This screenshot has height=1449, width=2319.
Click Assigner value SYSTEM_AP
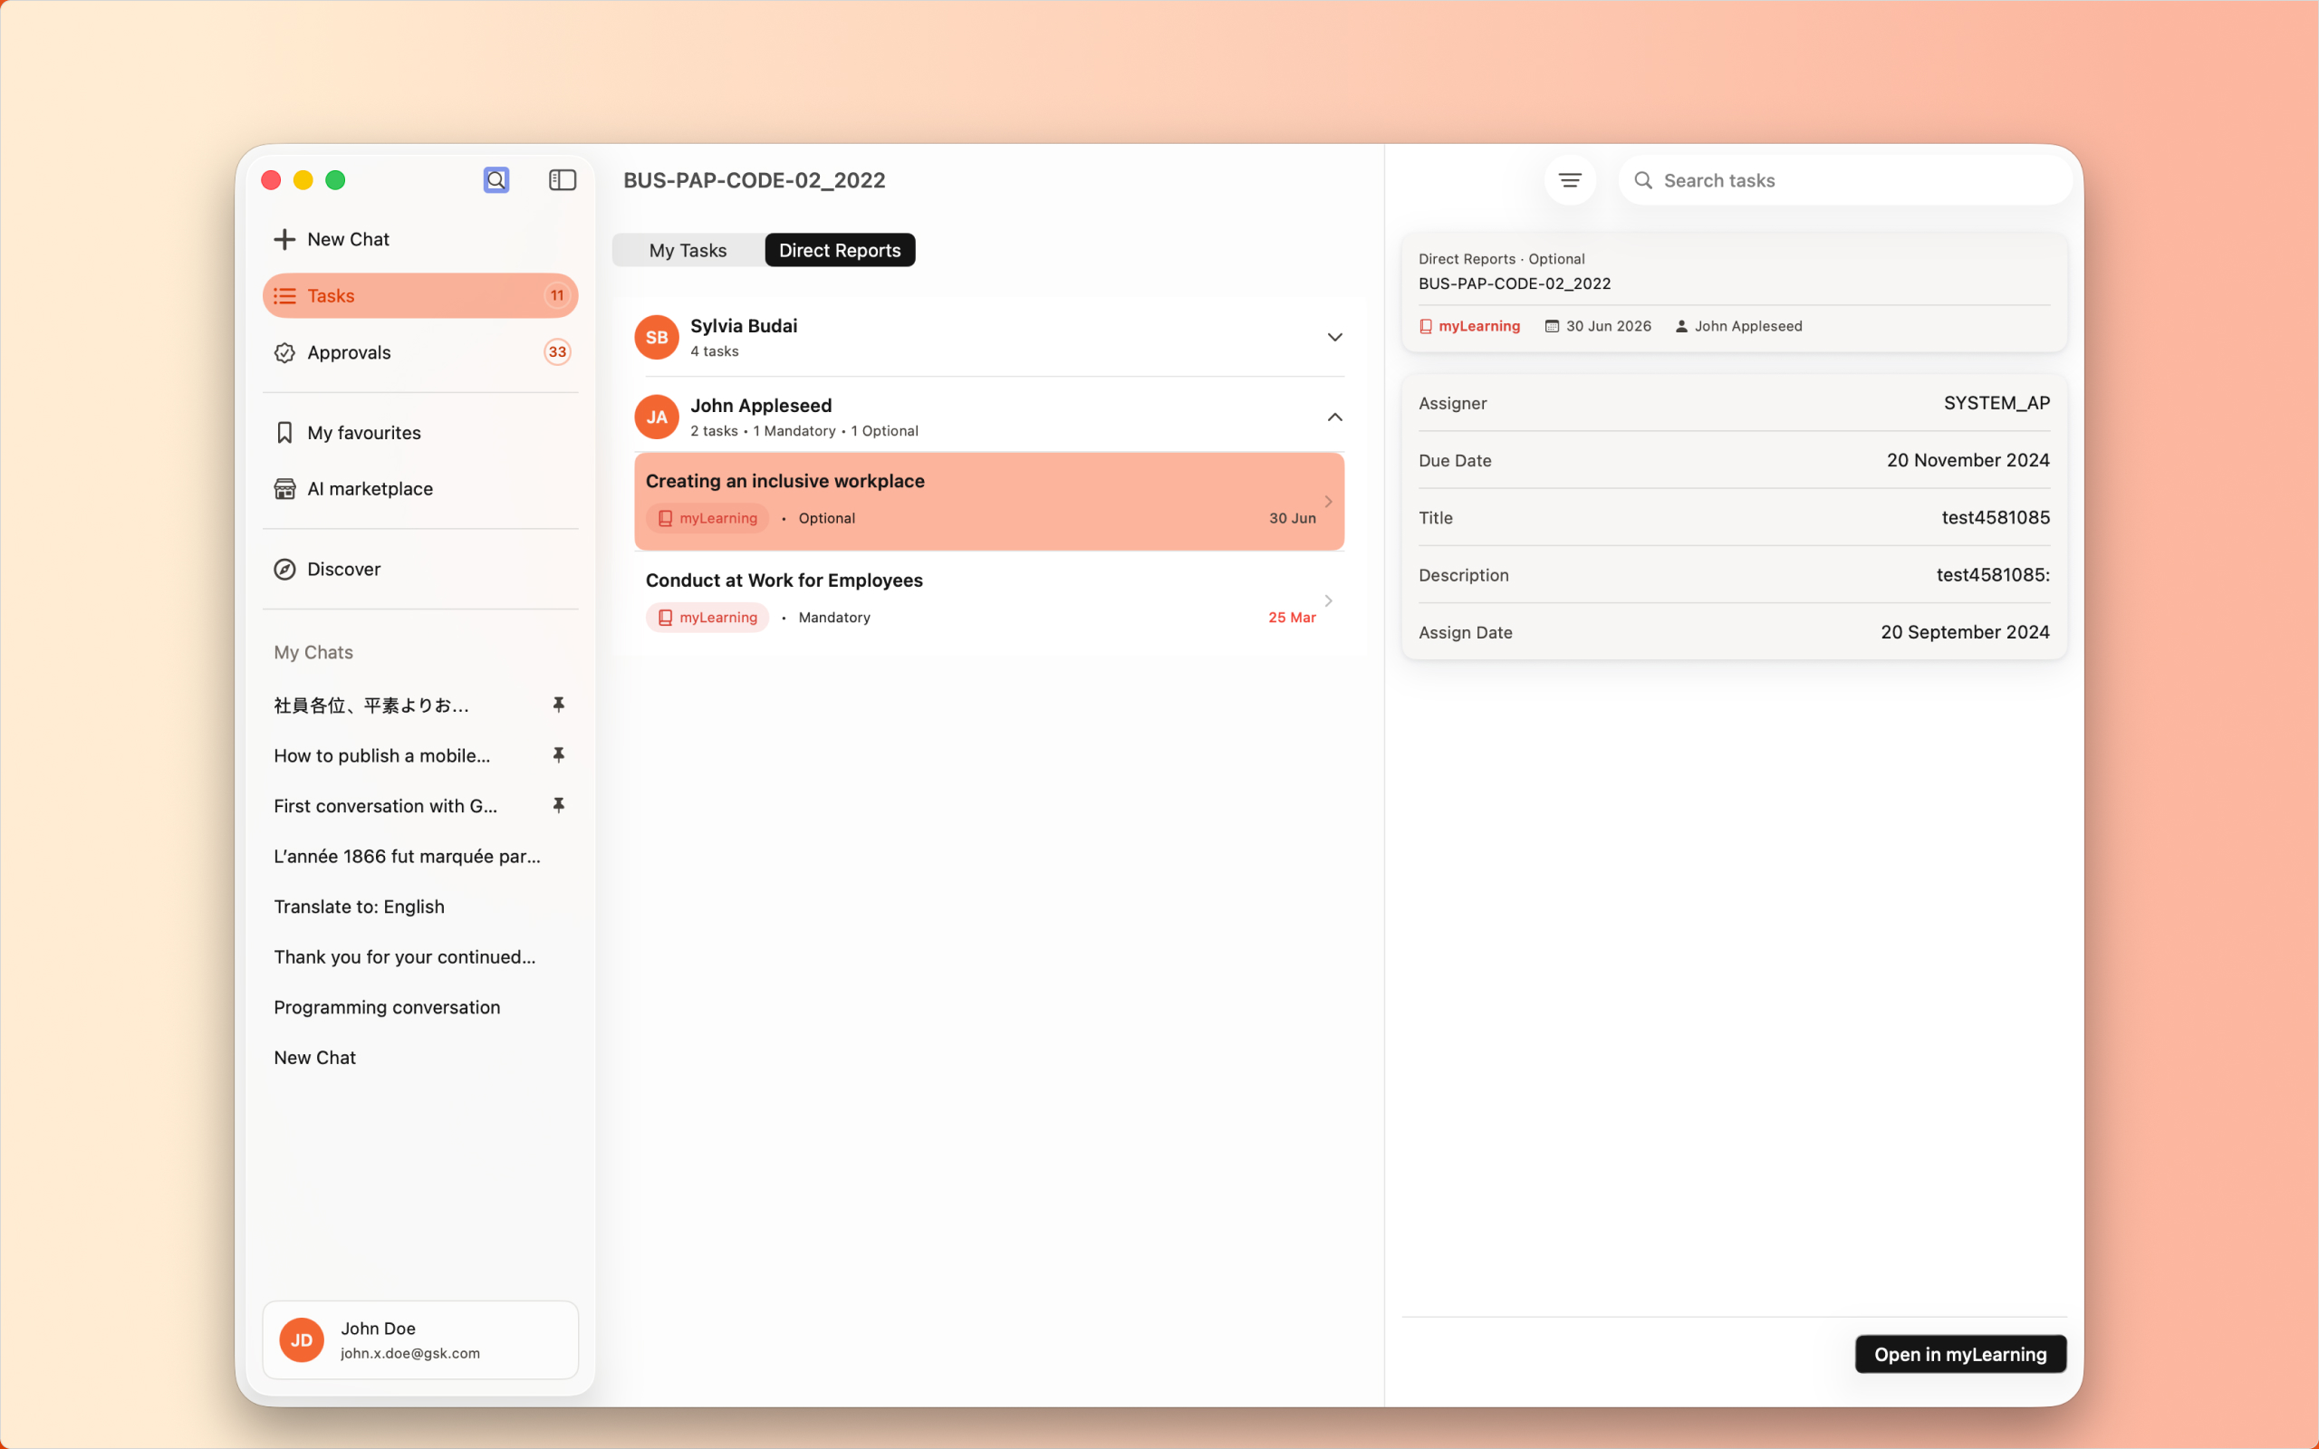click(x=1997, y=404)
